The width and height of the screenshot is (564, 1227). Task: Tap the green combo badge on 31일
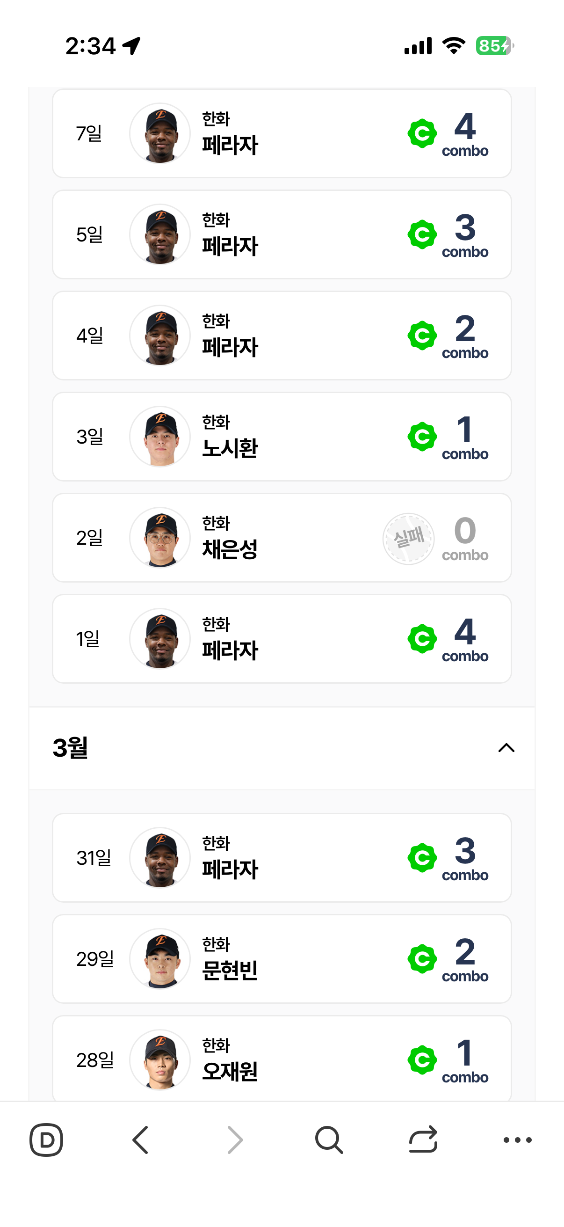[x=422, y=858]
